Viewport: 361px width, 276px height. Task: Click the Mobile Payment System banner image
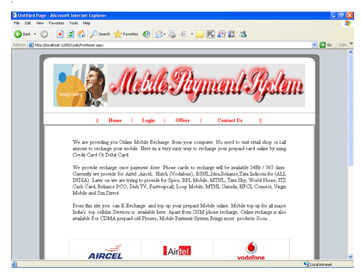[x=206, y=85]
